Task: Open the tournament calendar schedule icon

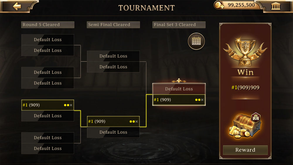Action: pyautogui.click(x=196, y=41)
